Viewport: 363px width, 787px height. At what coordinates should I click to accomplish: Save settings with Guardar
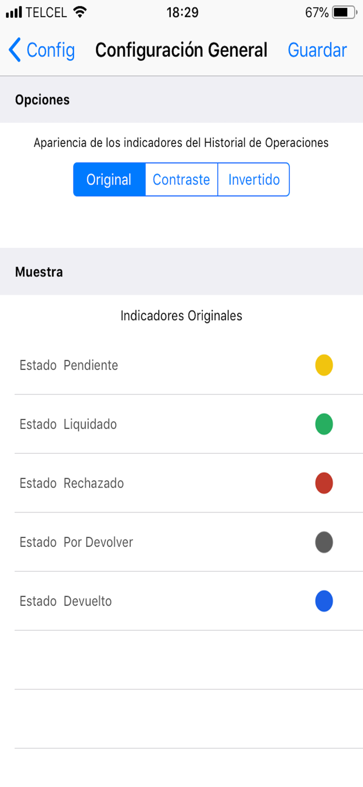(317, 50)
